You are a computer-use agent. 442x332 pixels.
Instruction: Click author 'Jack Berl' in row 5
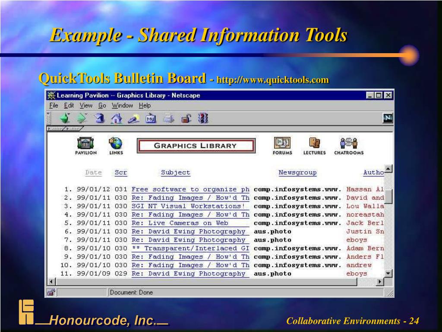[365, 223]
